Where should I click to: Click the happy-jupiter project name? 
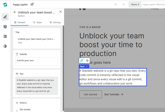(20, 5)
